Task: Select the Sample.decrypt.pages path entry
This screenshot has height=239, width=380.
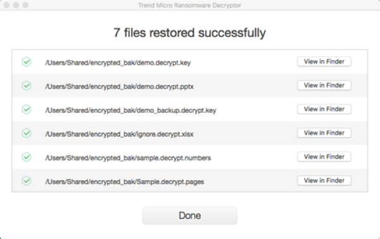Action: pyautogui.click(x=125, y=181)
